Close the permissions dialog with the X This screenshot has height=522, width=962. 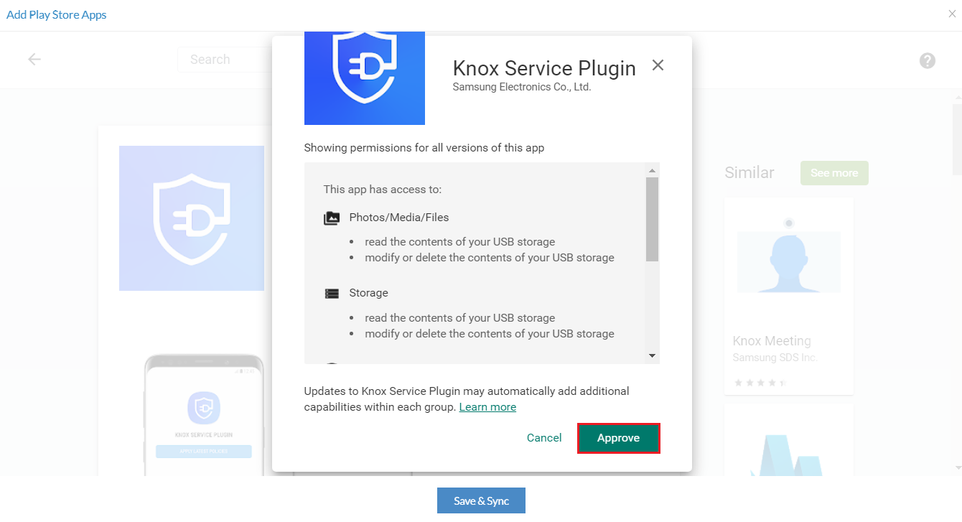click(x=658, y=65)
